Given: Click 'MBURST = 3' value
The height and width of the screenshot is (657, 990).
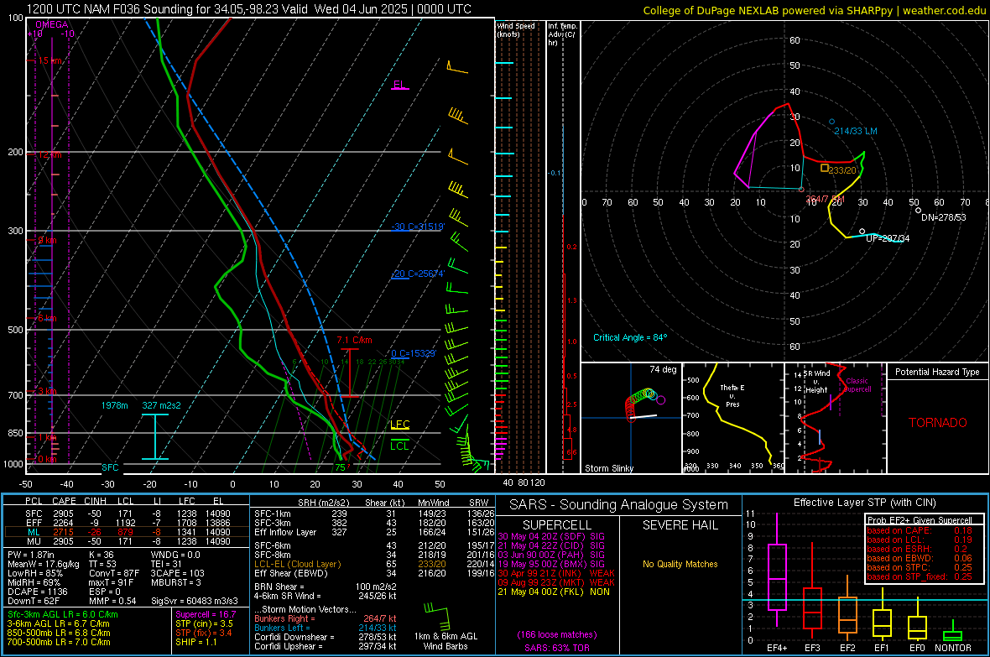Looking at the screenshot, I should click(175, 582).
